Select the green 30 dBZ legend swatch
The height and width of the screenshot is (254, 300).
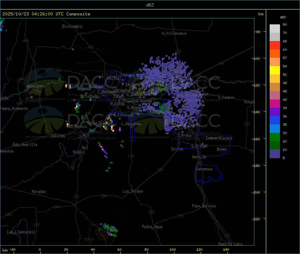coord(275,137)
